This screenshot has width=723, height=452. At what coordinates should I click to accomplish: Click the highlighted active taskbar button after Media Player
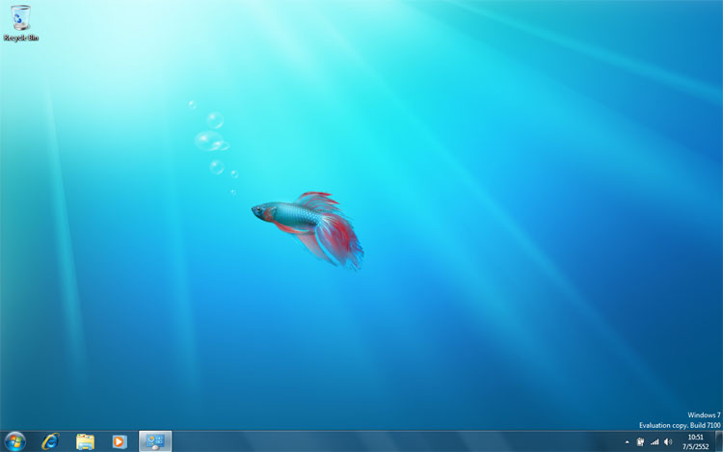click(x=155, y=441)
